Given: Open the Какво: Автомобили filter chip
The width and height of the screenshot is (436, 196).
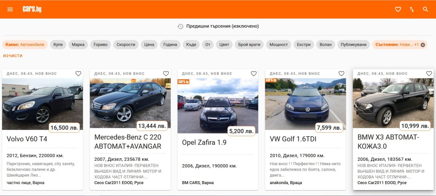Looking at the screenshot, I should [25, 45].
